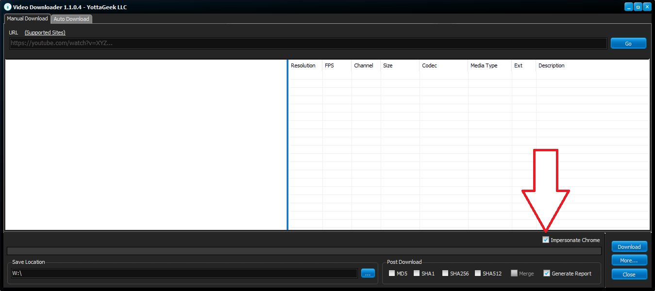
Task: Toggle the Impersonate Chrome checkbox
Action: [x=546, y=240]
